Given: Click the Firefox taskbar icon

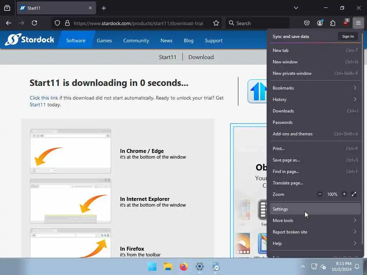Looking at the screenshot, I should [184, 266].
